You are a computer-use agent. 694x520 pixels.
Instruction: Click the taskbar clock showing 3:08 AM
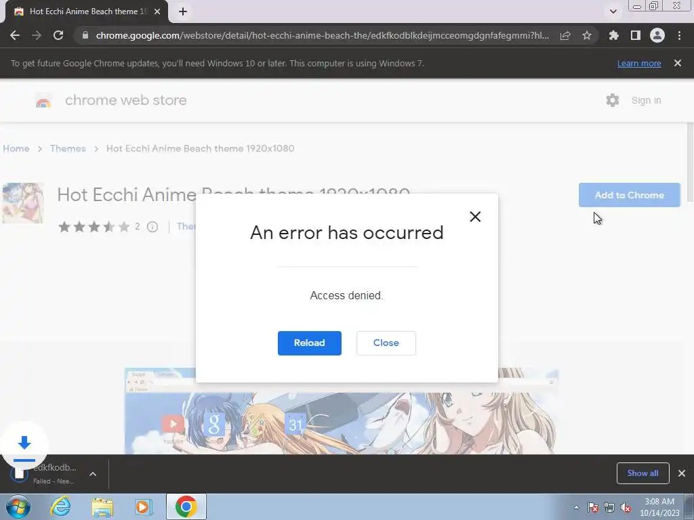[x=659, y=507]
